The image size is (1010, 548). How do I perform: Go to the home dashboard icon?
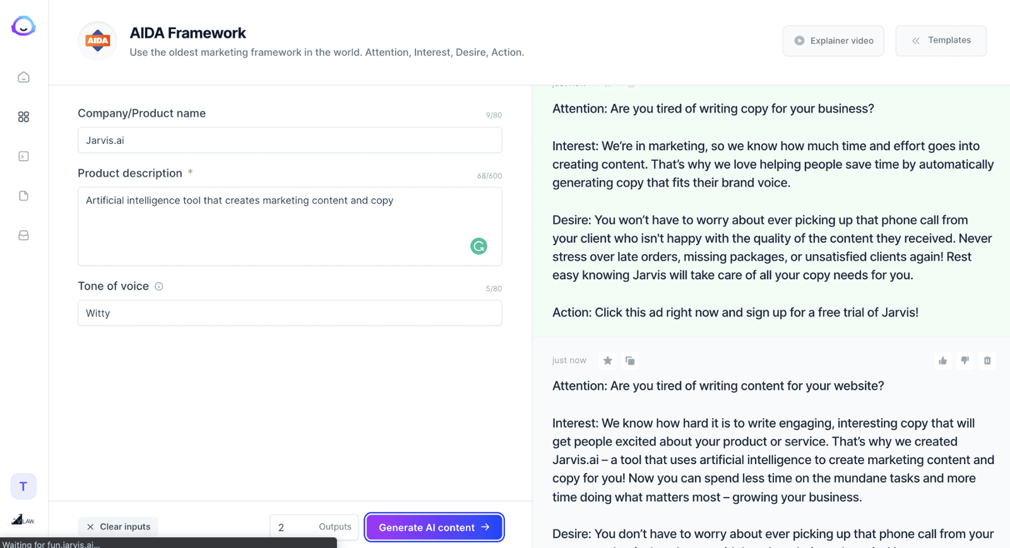click(x=23, y=77)
